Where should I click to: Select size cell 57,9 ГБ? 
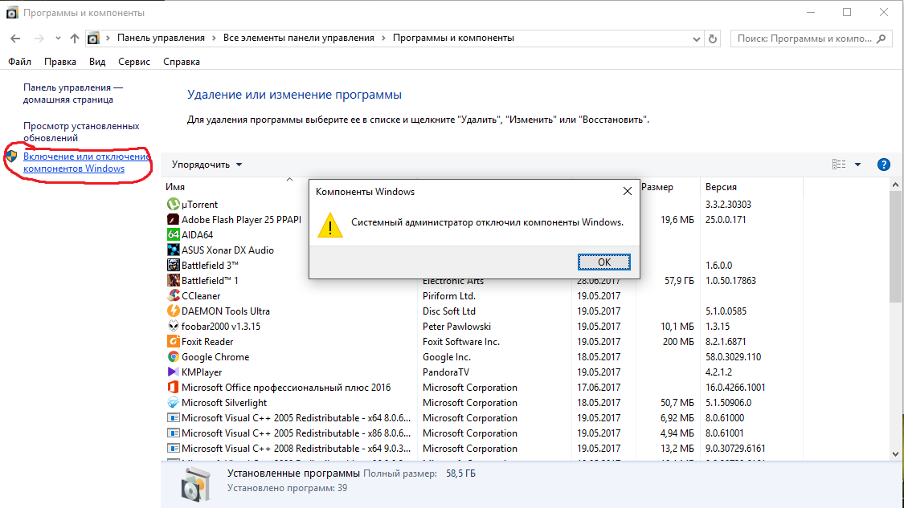pyautogui.click(x=678, y=281)
